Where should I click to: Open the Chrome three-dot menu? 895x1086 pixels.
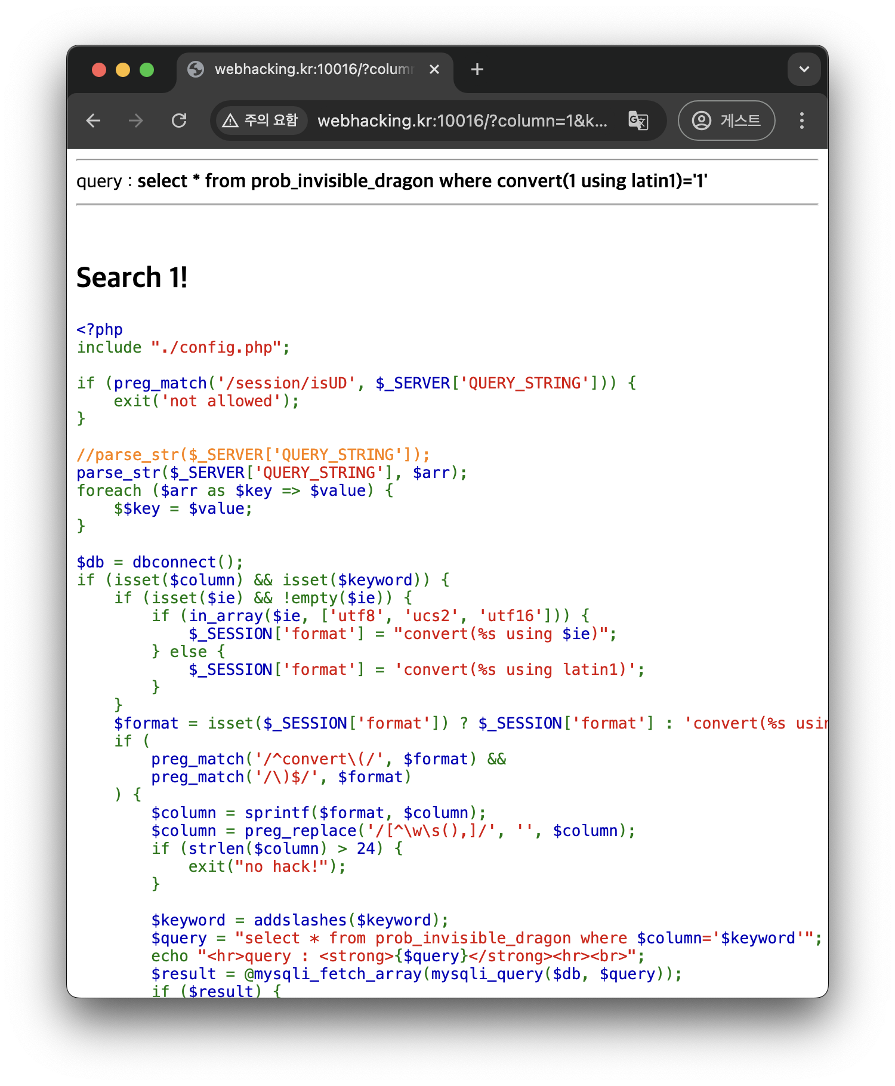[x=801, y=121]
